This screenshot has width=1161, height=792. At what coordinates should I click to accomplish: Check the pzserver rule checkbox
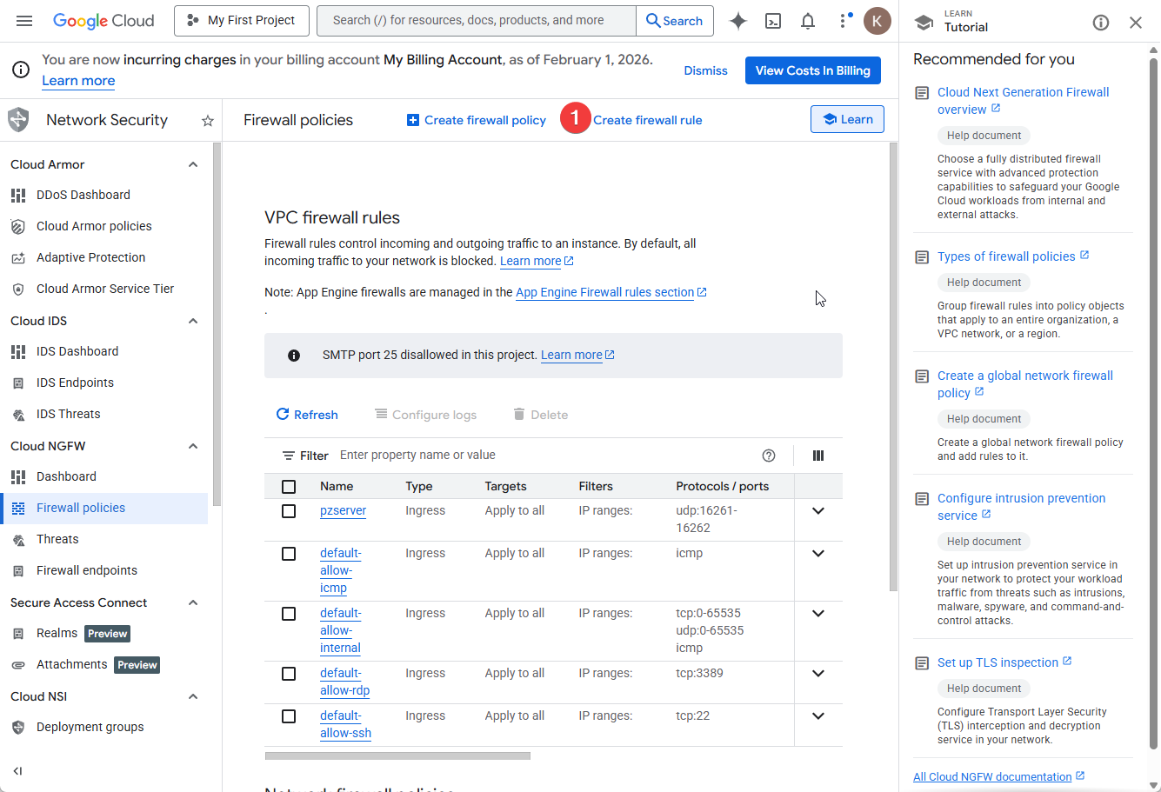(x=289, y=511)
